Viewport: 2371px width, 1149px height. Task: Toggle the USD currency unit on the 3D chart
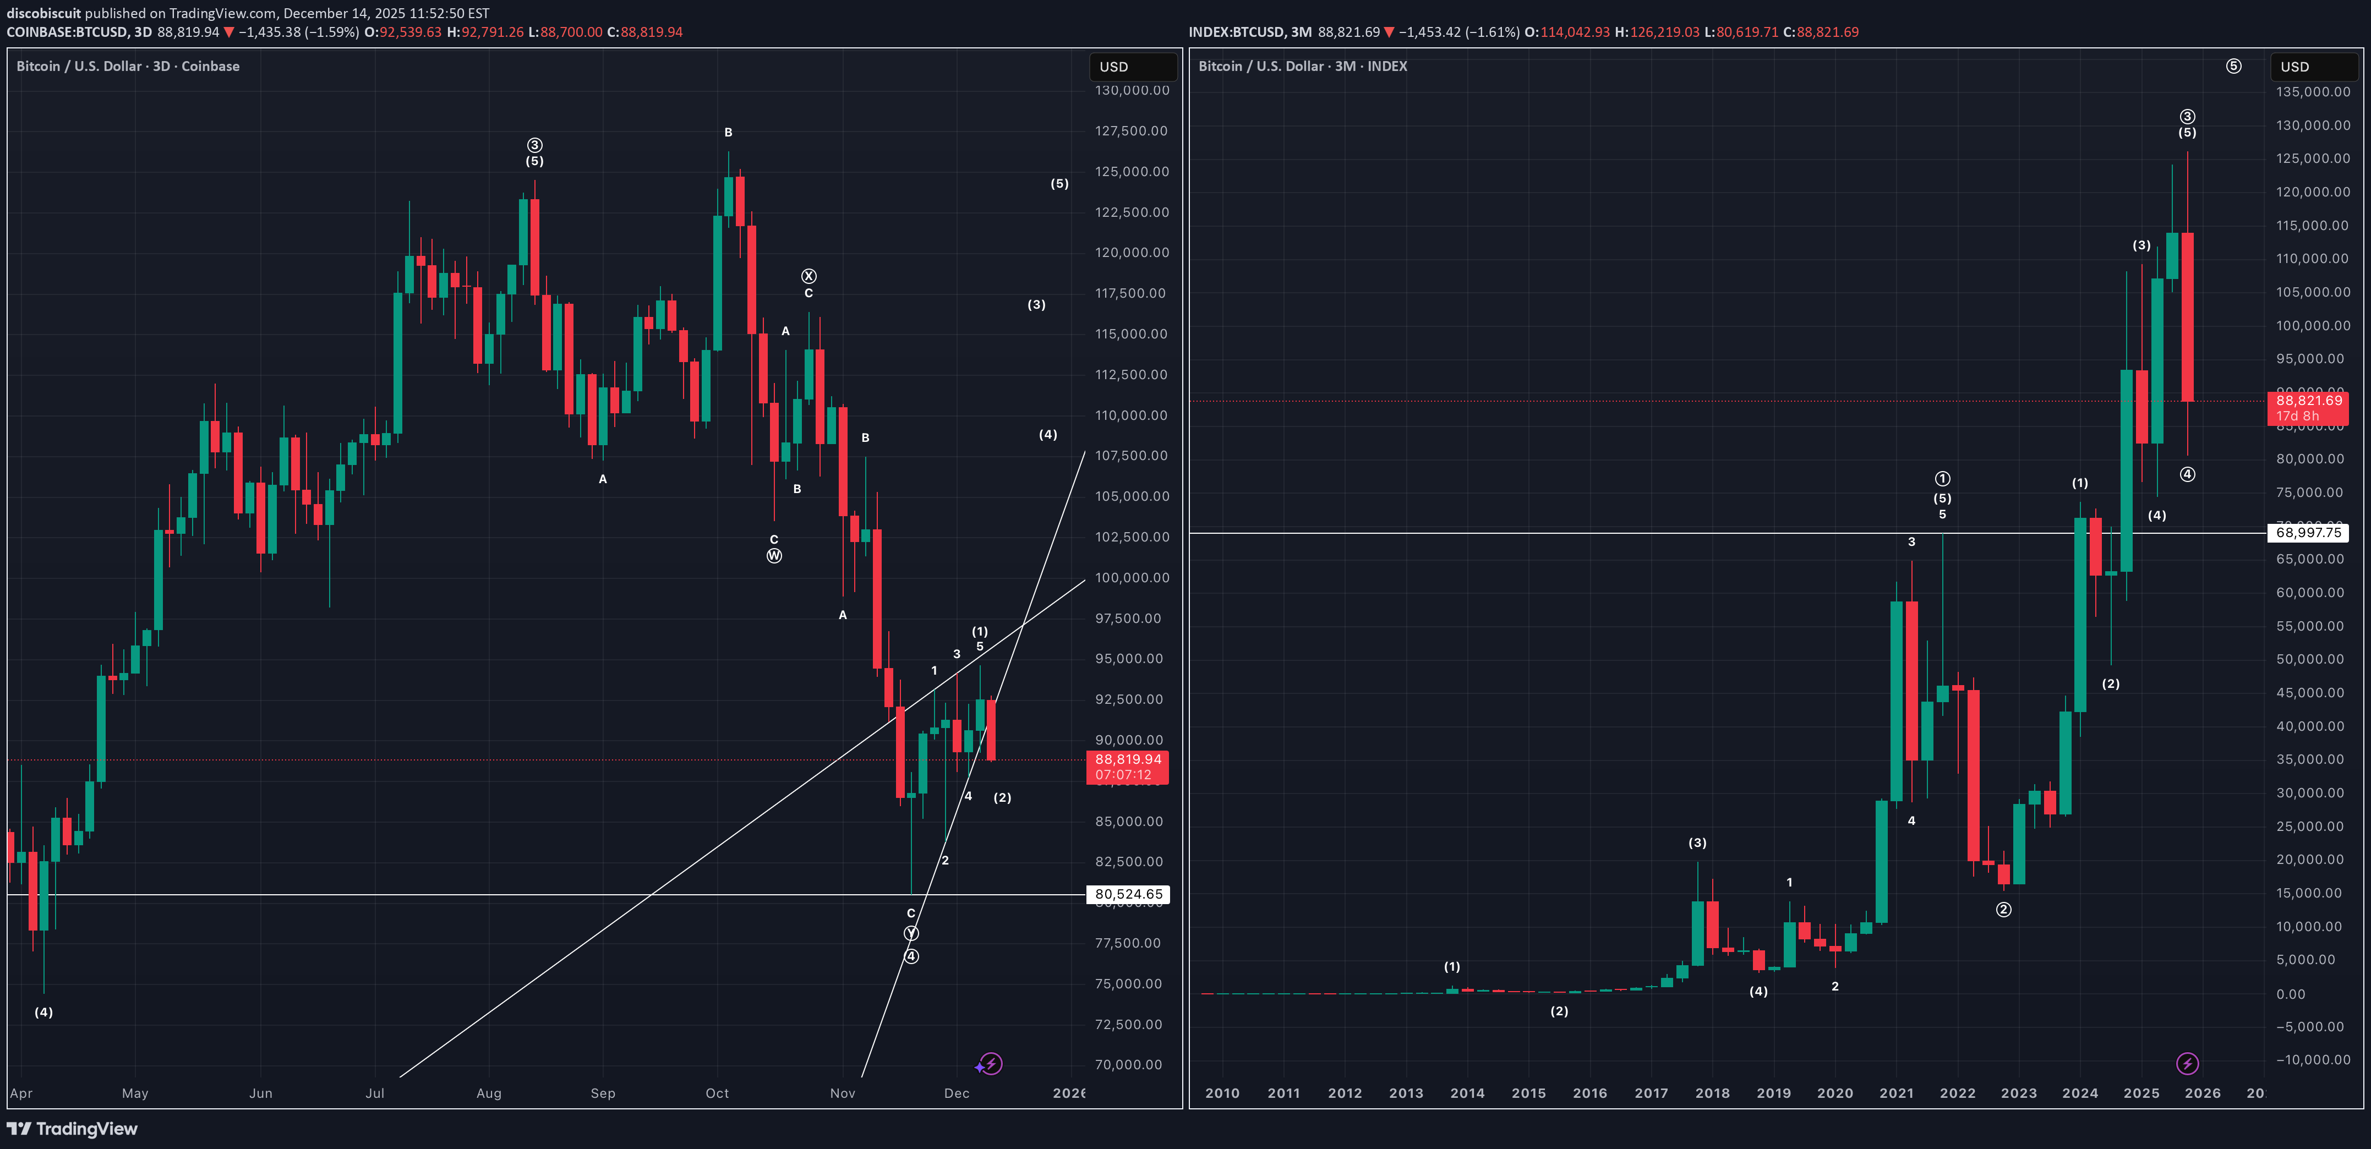click(x=1114, y=66)
